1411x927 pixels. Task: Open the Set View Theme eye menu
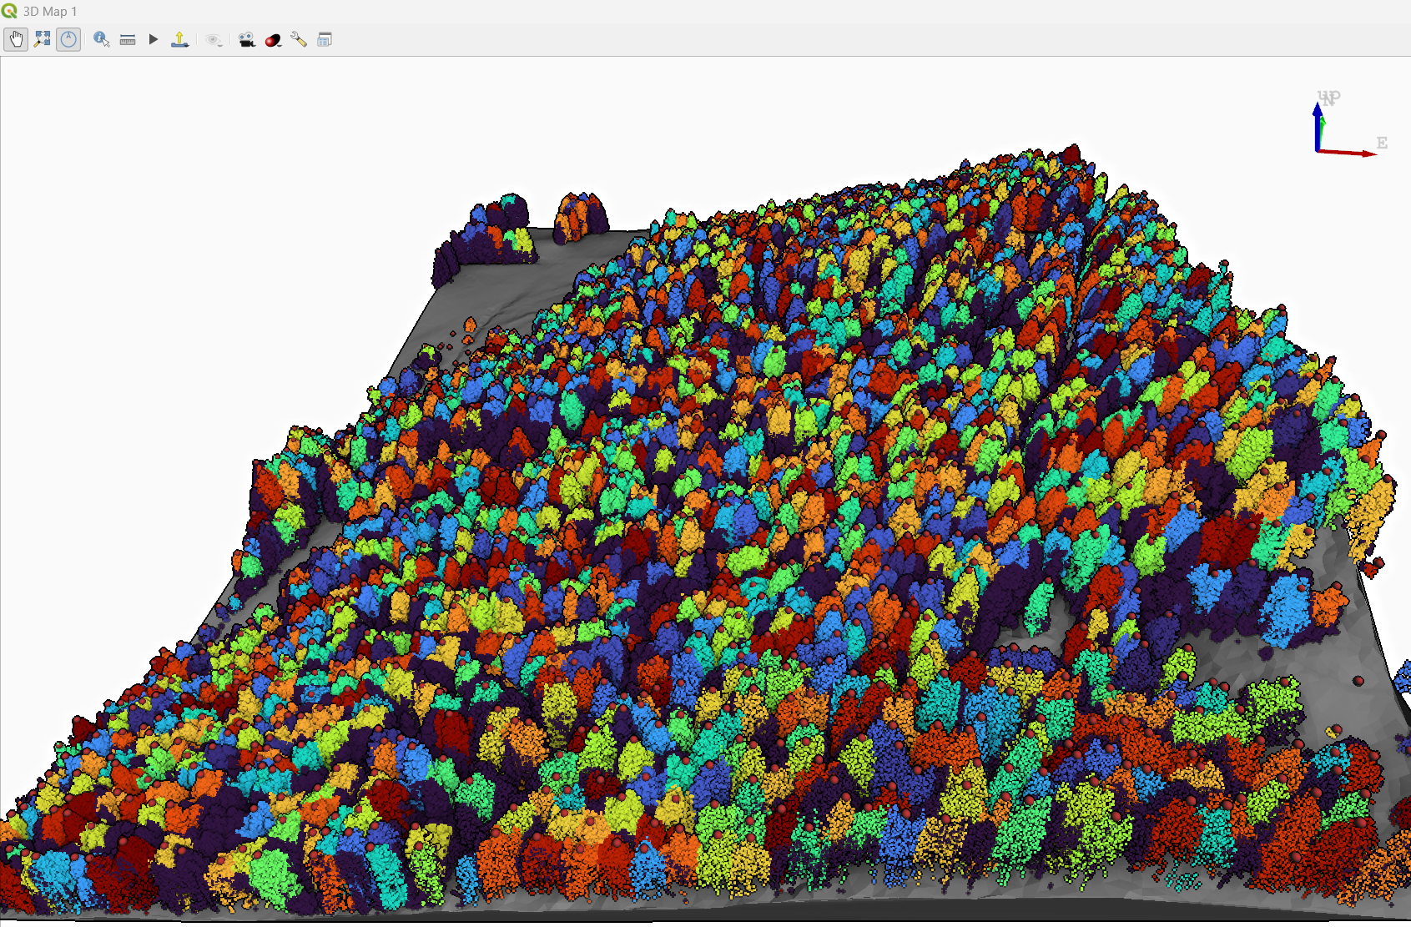click(x=214, y=39)
